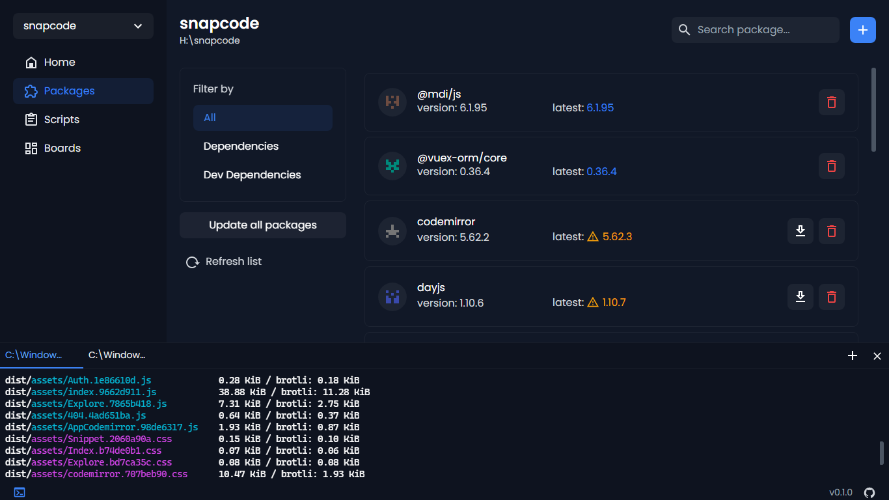Click the search magnifier icon
This screenshot has height=500, width=889.
684,30
